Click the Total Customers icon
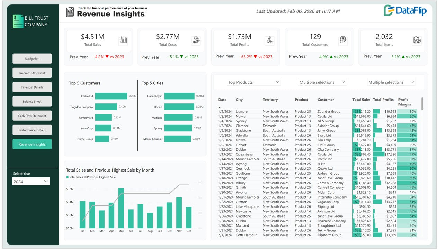 pos(343,40)
